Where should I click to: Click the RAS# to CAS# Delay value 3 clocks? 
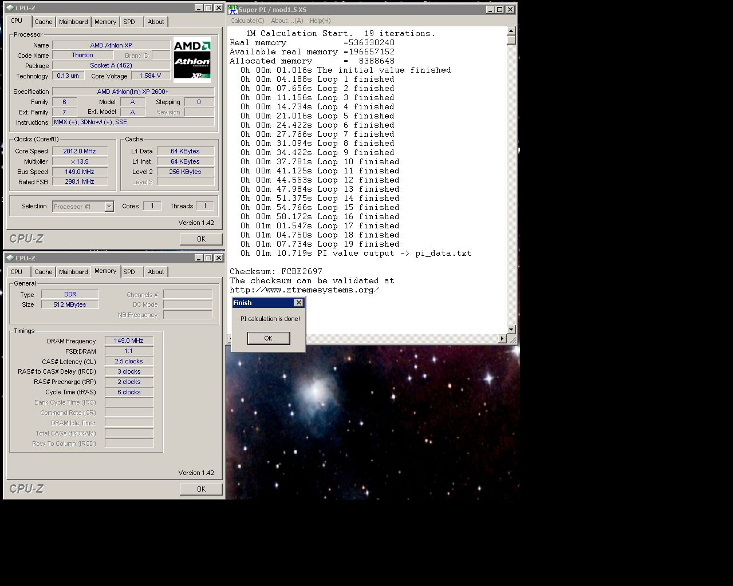point(129,371)
